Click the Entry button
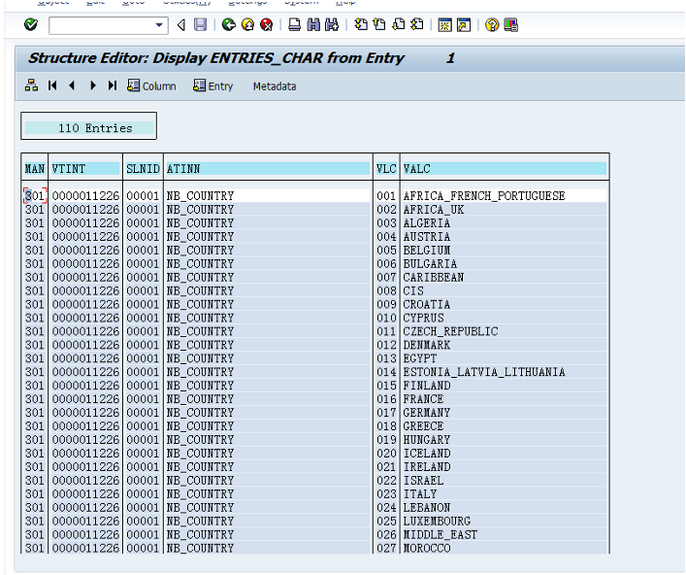 coord(213,85)
